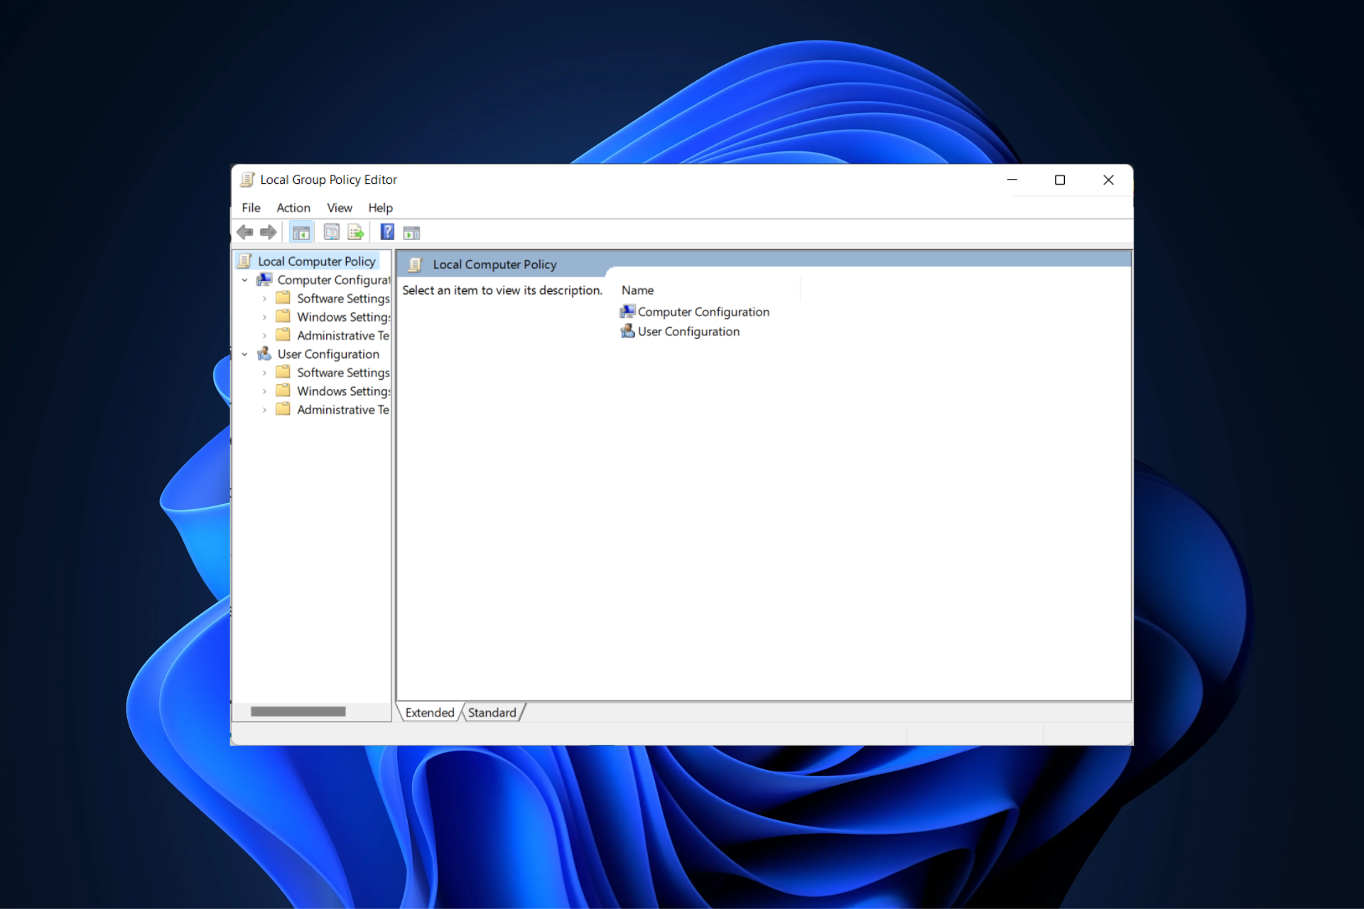Open the File menu
This screenshot has width=1364, height=909.
point(251,208)
